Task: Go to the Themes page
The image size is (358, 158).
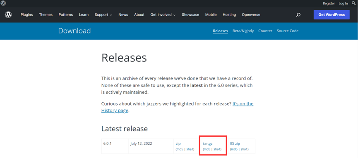Action: pyautogui.click(x=46, y=15)
